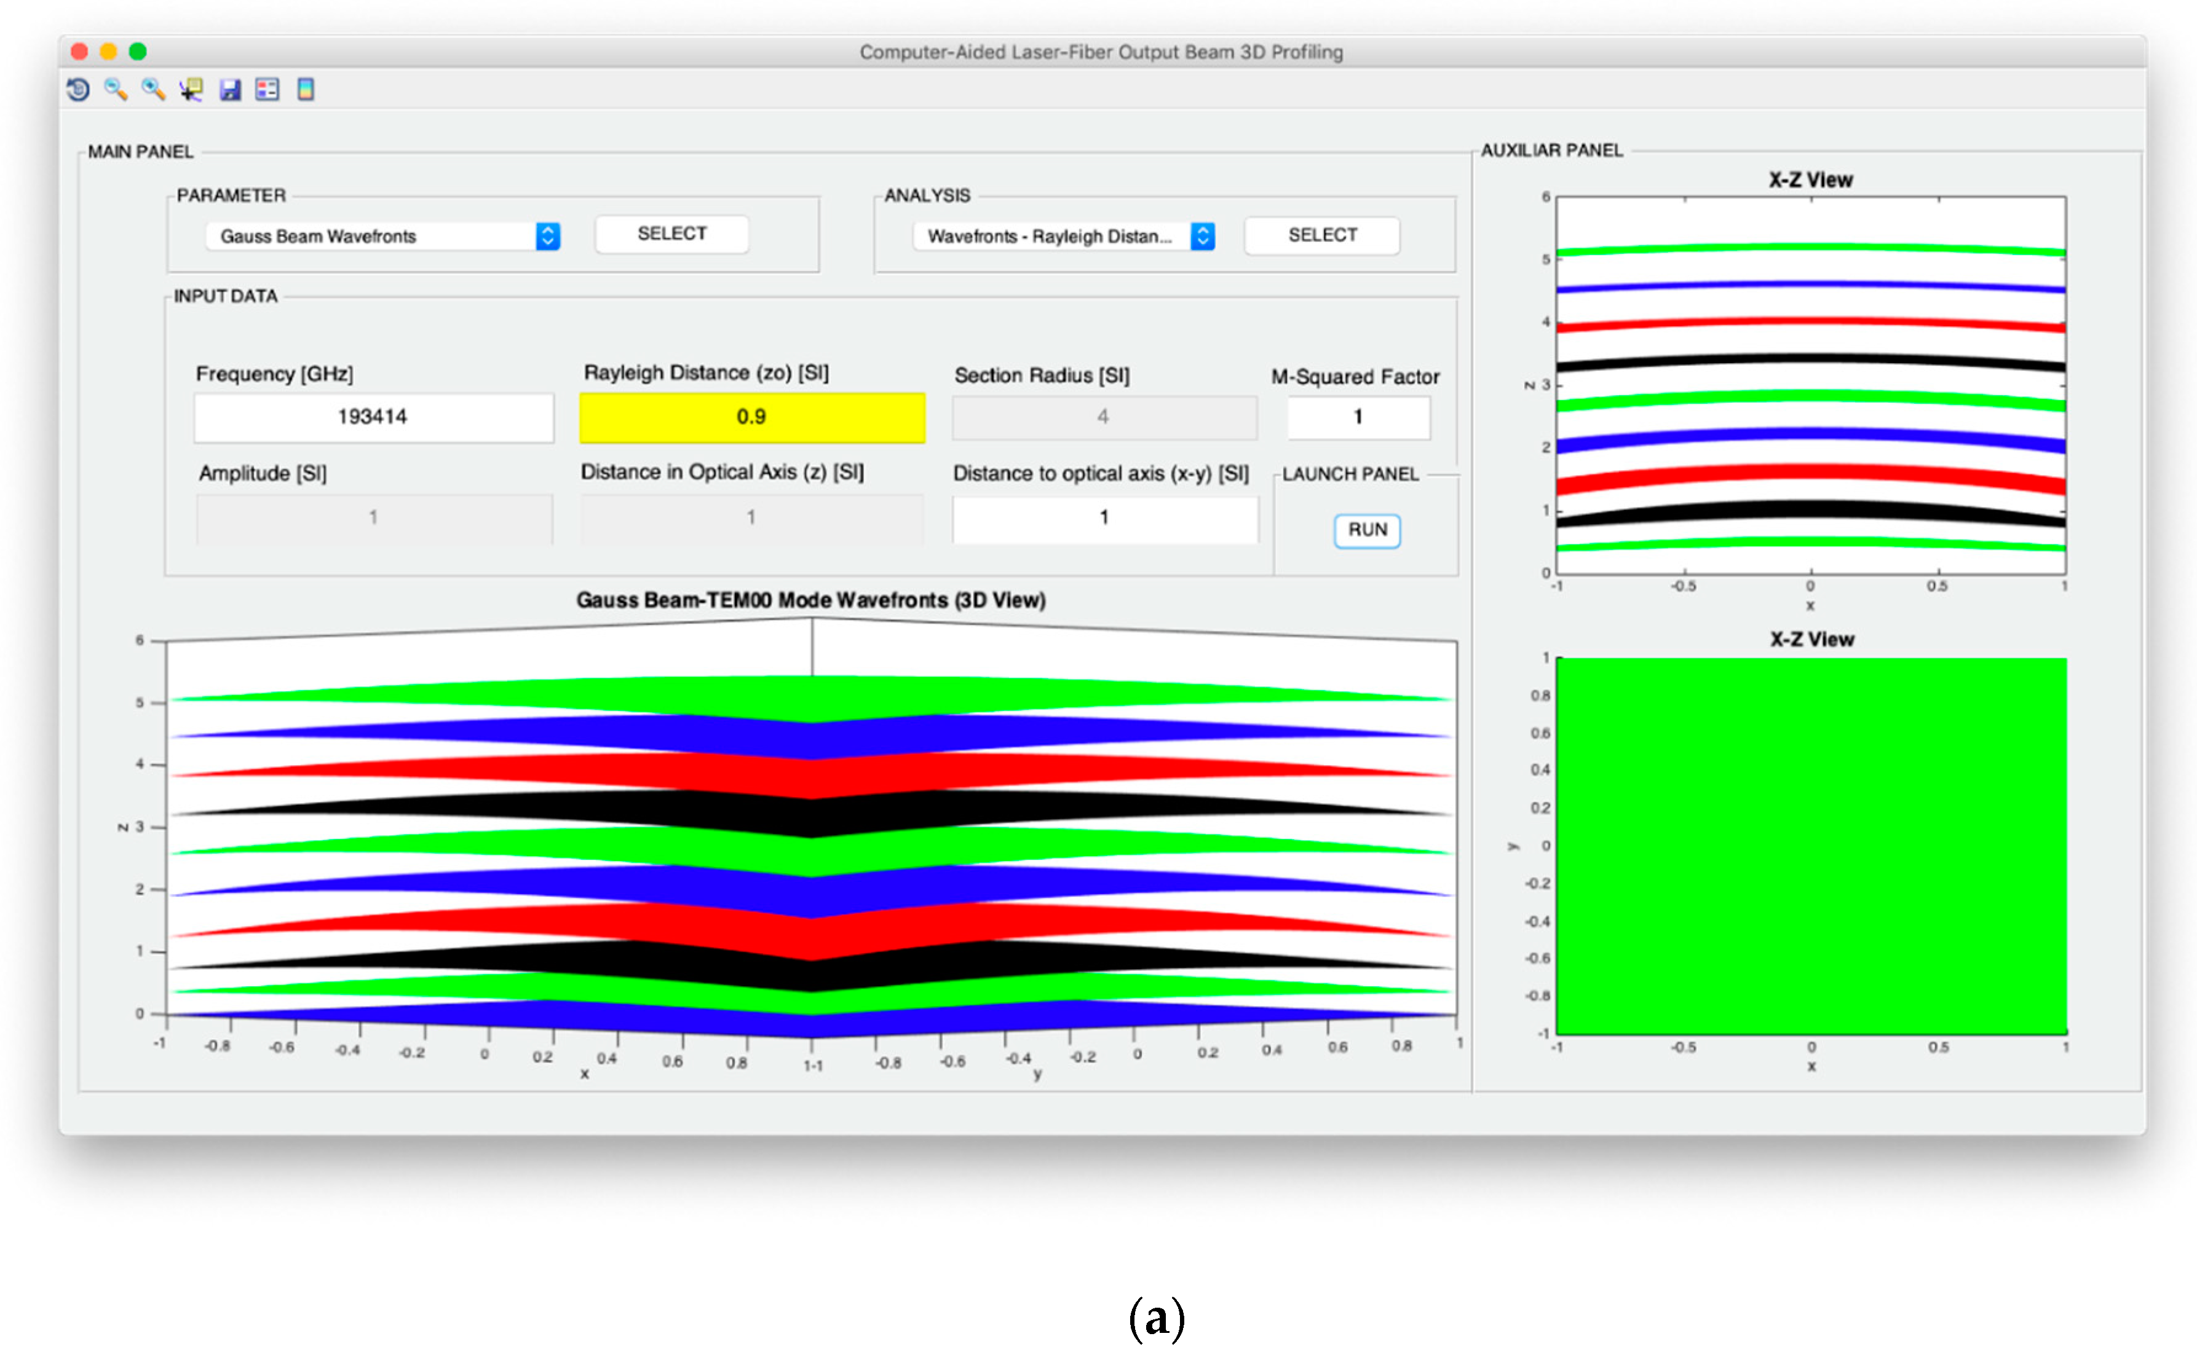This screenshot has width=2197, height=1371.
Task: Click the M-Squared Factor input field
Action: pyautogui.click(x=1357, y=417)
